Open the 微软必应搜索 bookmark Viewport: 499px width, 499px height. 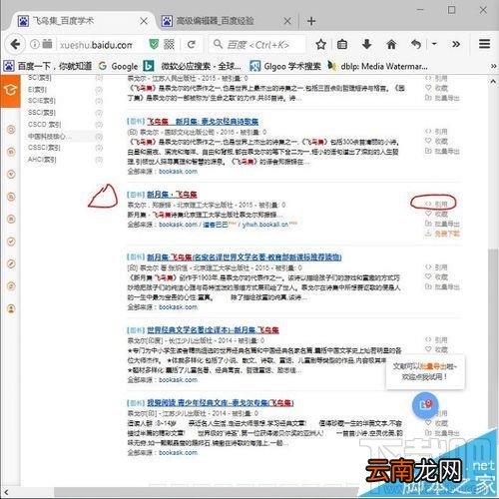(192, 66)
